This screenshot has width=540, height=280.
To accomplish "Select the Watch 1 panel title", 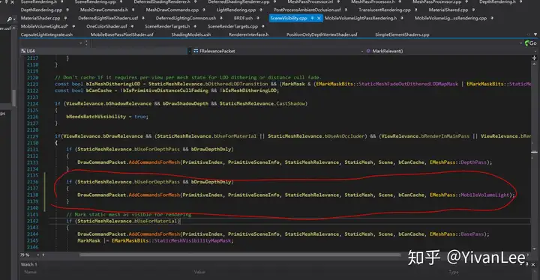I will point(29,264).
